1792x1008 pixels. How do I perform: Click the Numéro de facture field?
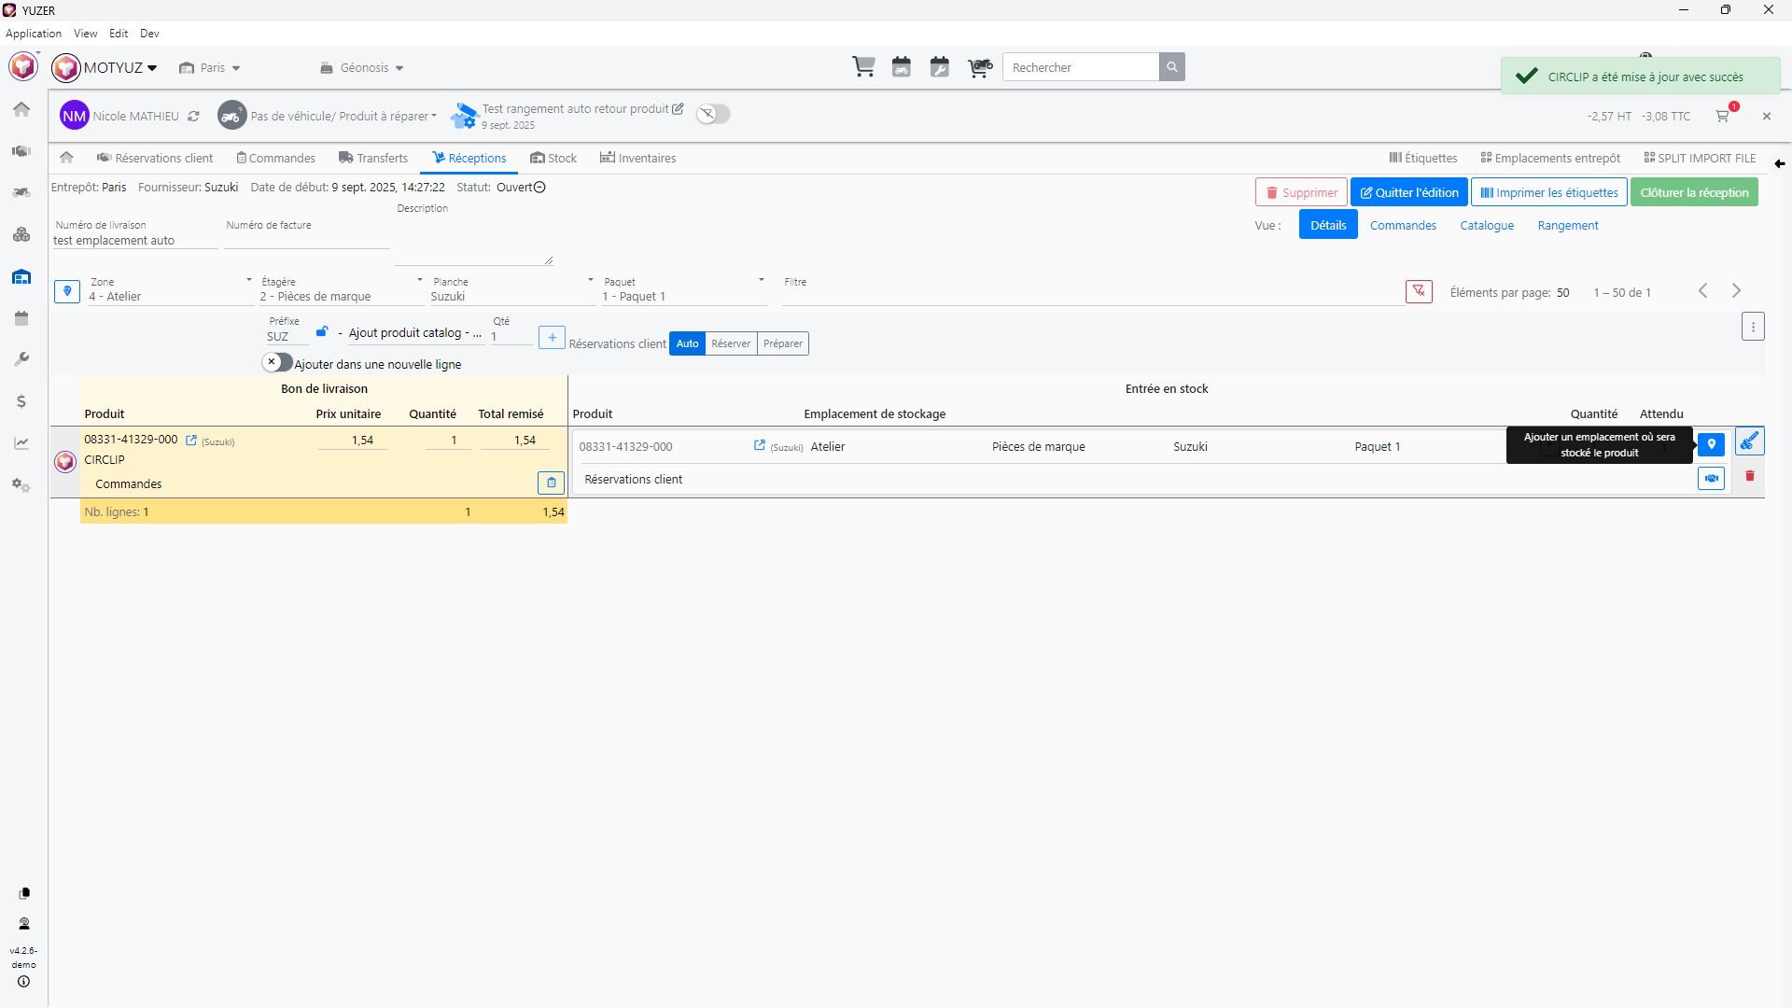pyautogui.click(x=306, y=241)
